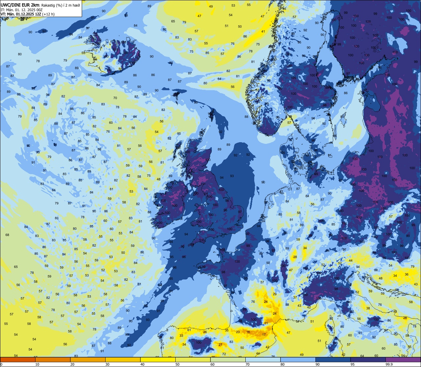421x367 pixels.
Task: Click the humidity value '29' on the map
Action: click(x=275, y=294)
